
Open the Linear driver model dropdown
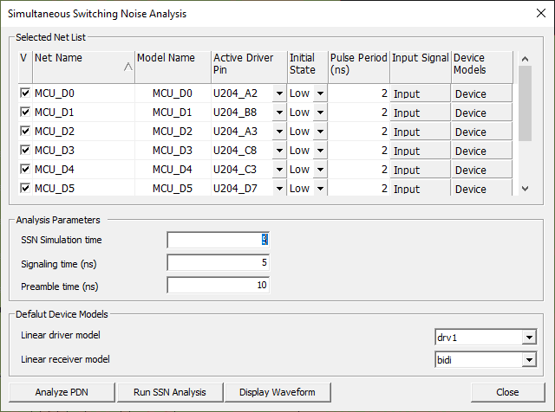(529, 337)
